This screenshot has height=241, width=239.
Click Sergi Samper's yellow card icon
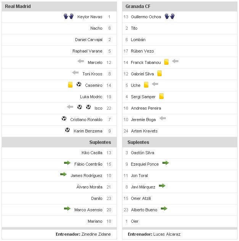161,96
